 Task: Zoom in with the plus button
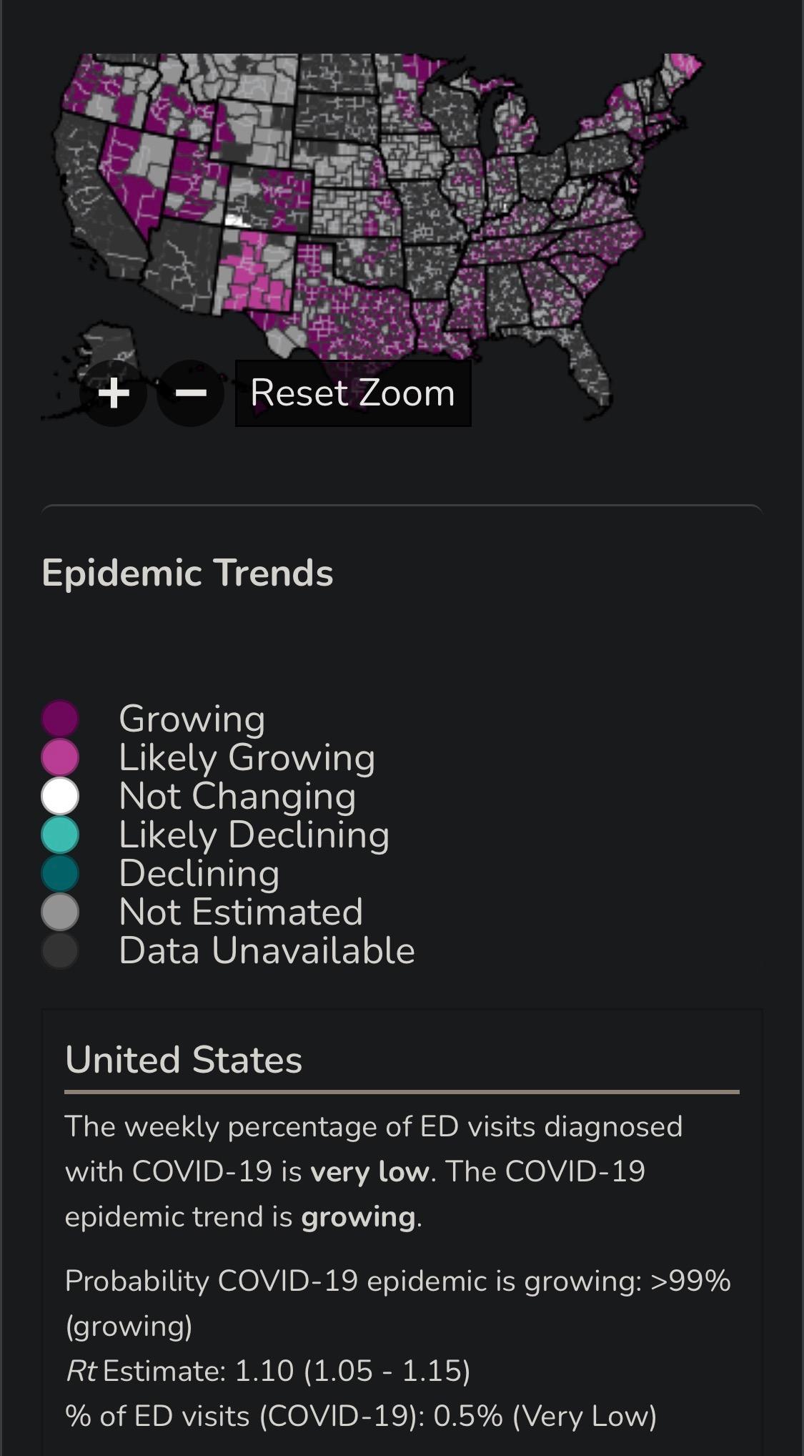[x=114, y=393]
